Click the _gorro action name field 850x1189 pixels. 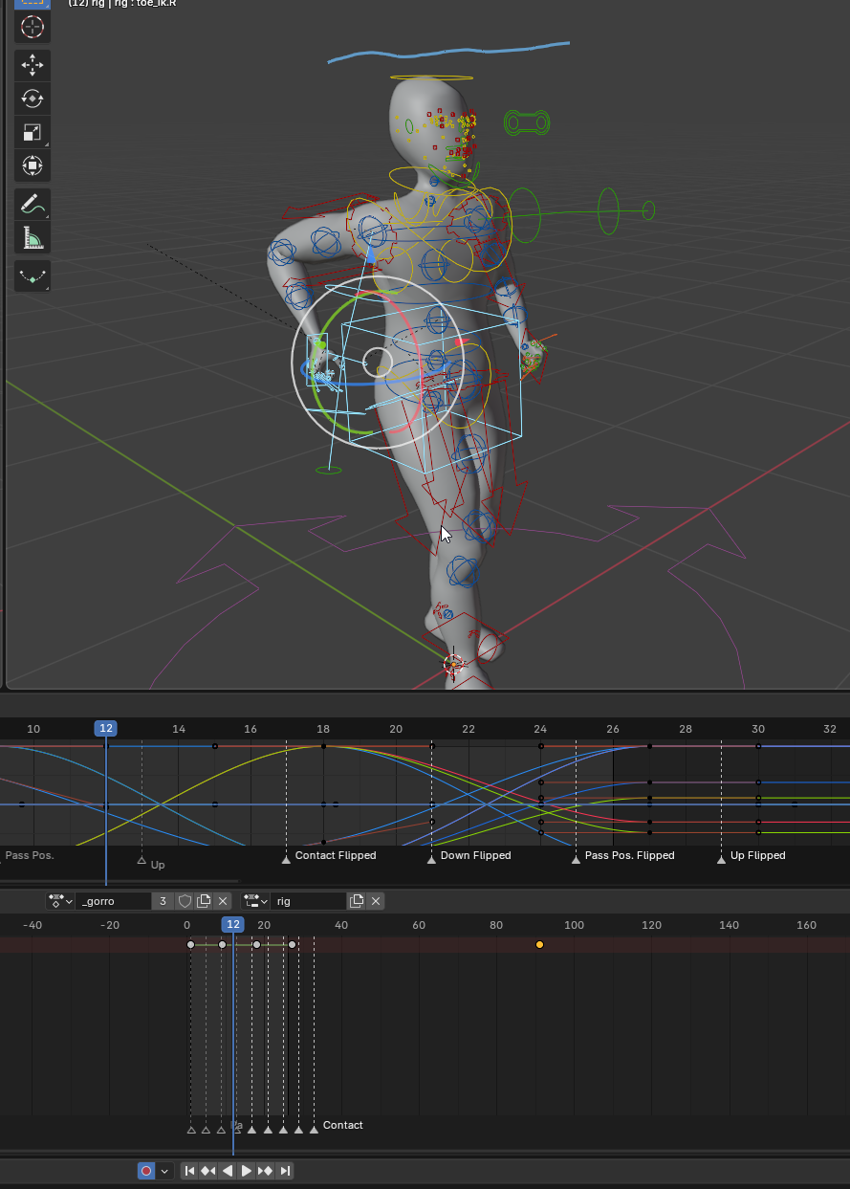113,901
